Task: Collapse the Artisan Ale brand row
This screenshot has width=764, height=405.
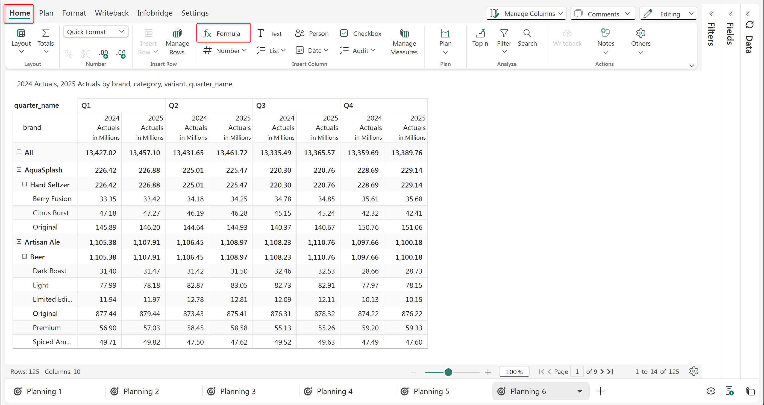Action: (19, 242)
